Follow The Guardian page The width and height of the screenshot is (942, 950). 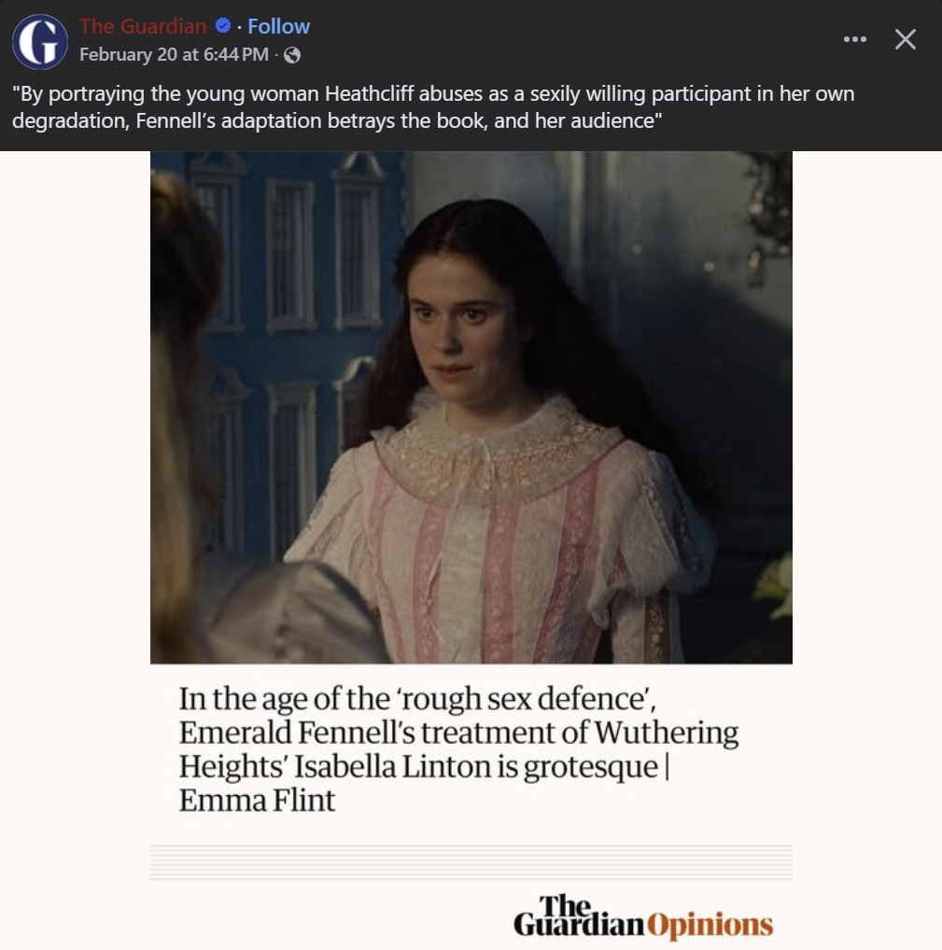(278, 26)
